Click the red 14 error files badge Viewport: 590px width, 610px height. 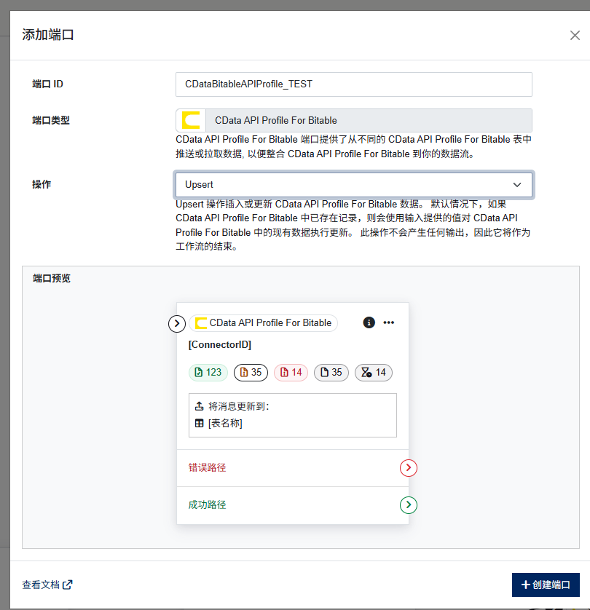(x=291, y=372)
